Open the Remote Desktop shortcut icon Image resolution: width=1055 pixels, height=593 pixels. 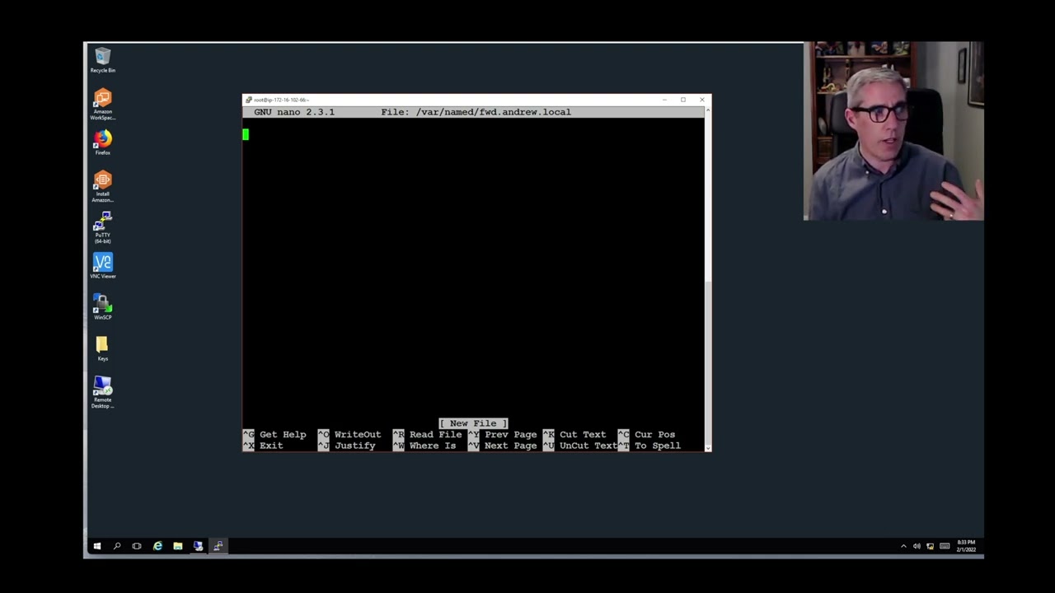pyautogui.click(x=102, y=393)
